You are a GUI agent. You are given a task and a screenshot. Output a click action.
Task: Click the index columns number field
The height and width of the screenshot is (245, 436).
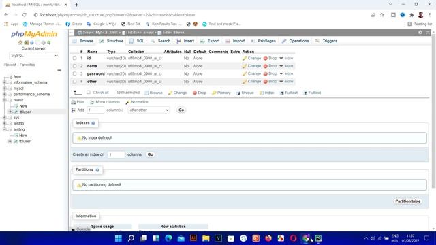point(116,154)
